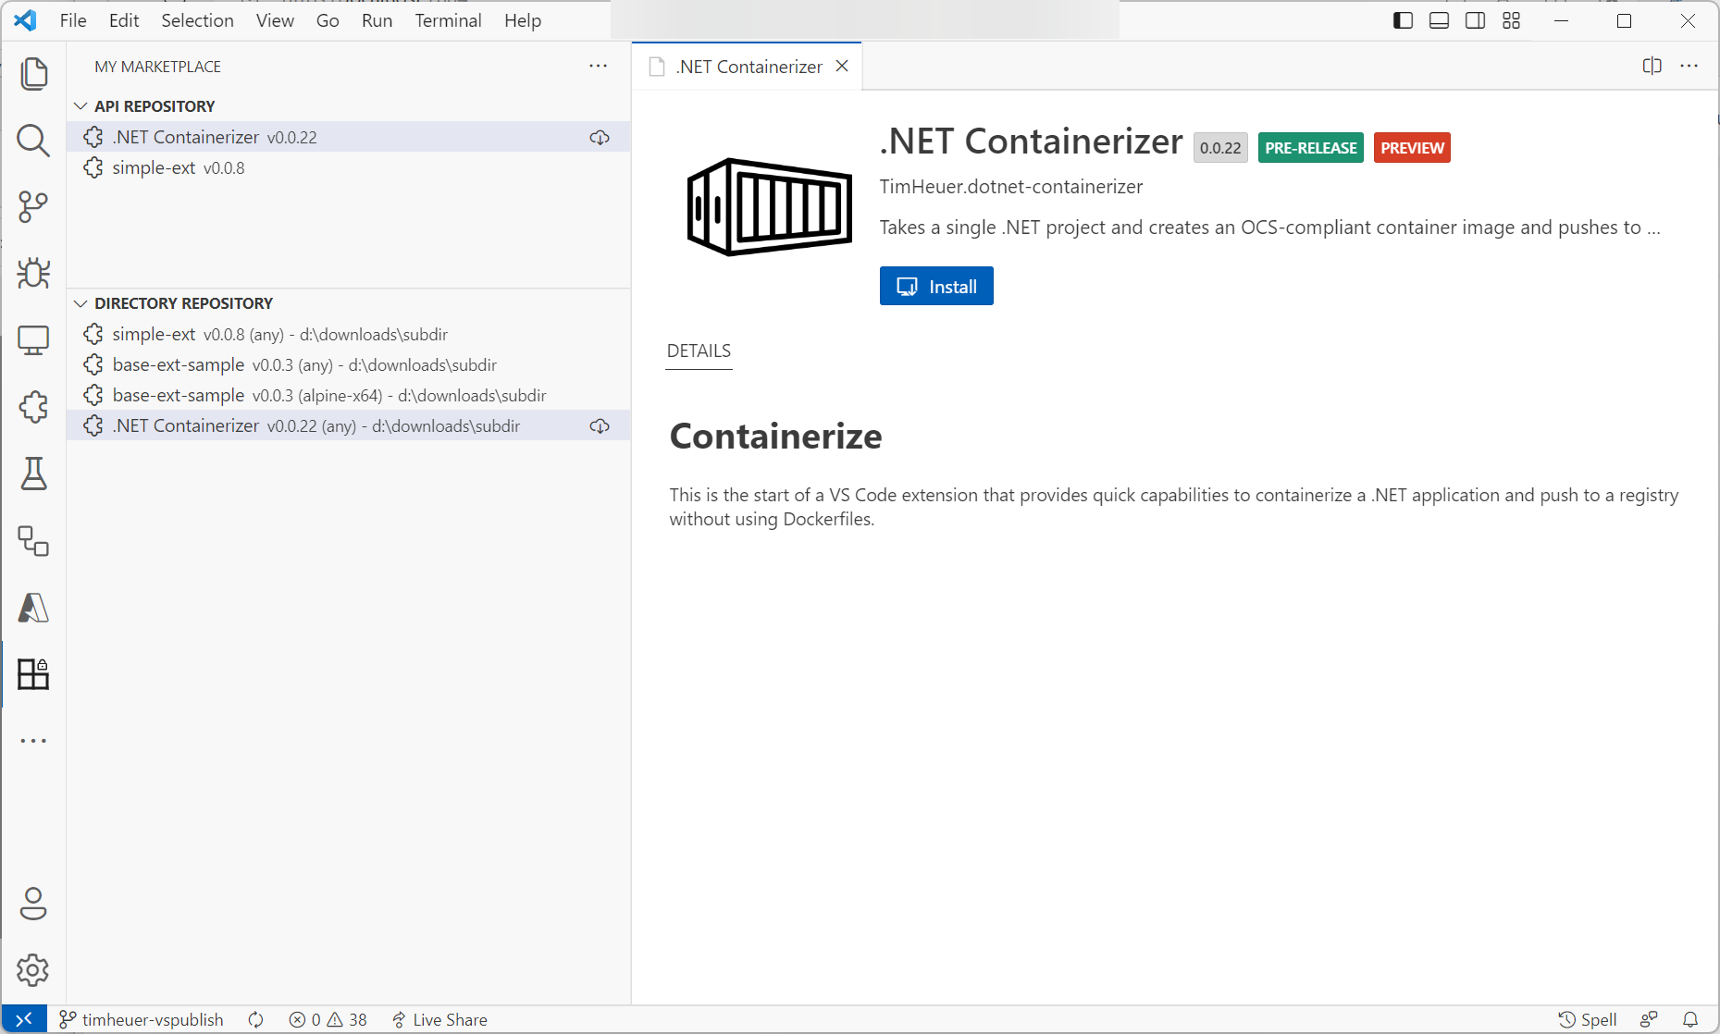
Task: Toggle bottom panel visibility
Action: coord(1439,20)
